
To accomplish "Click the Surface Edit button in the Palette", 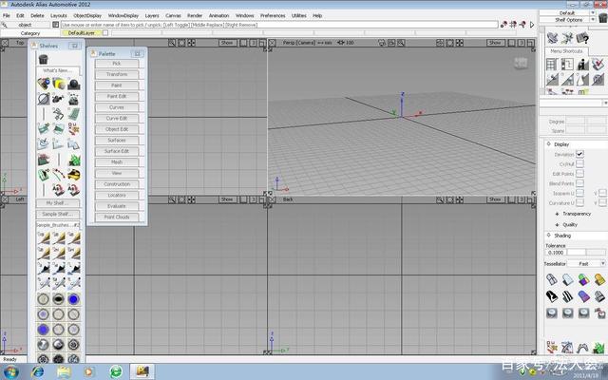I will pyautogui.click(x=117, y=151).
